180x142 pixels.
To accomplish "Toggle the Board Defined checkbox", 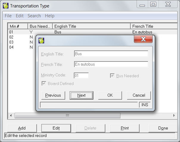I will (x=44, y=84).
